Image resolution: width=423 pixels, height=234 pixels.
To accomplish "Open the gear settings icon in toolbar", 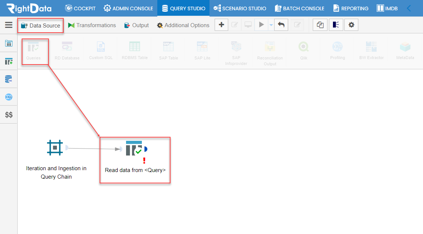I will pyautogui.click(x=351, y=25).
